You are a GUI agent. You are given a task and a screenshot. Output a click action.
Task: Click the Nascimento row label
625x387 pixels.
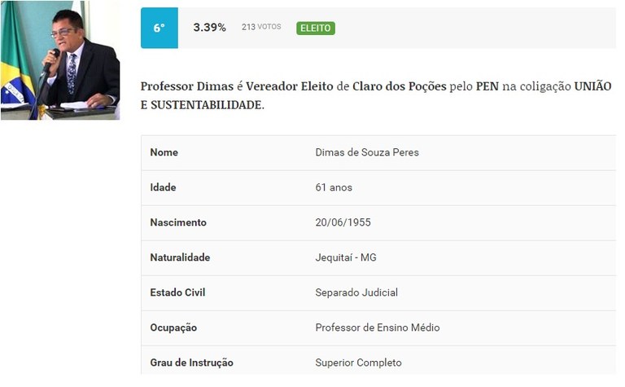178,222
